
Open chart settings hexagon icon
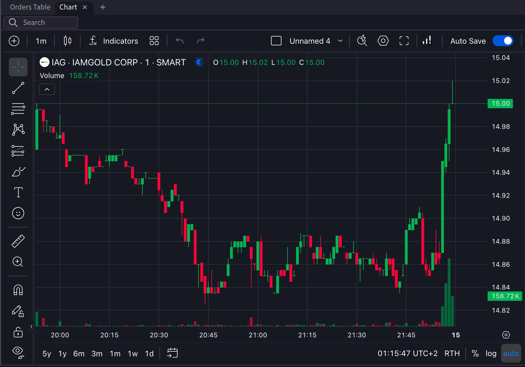(383, 41)
